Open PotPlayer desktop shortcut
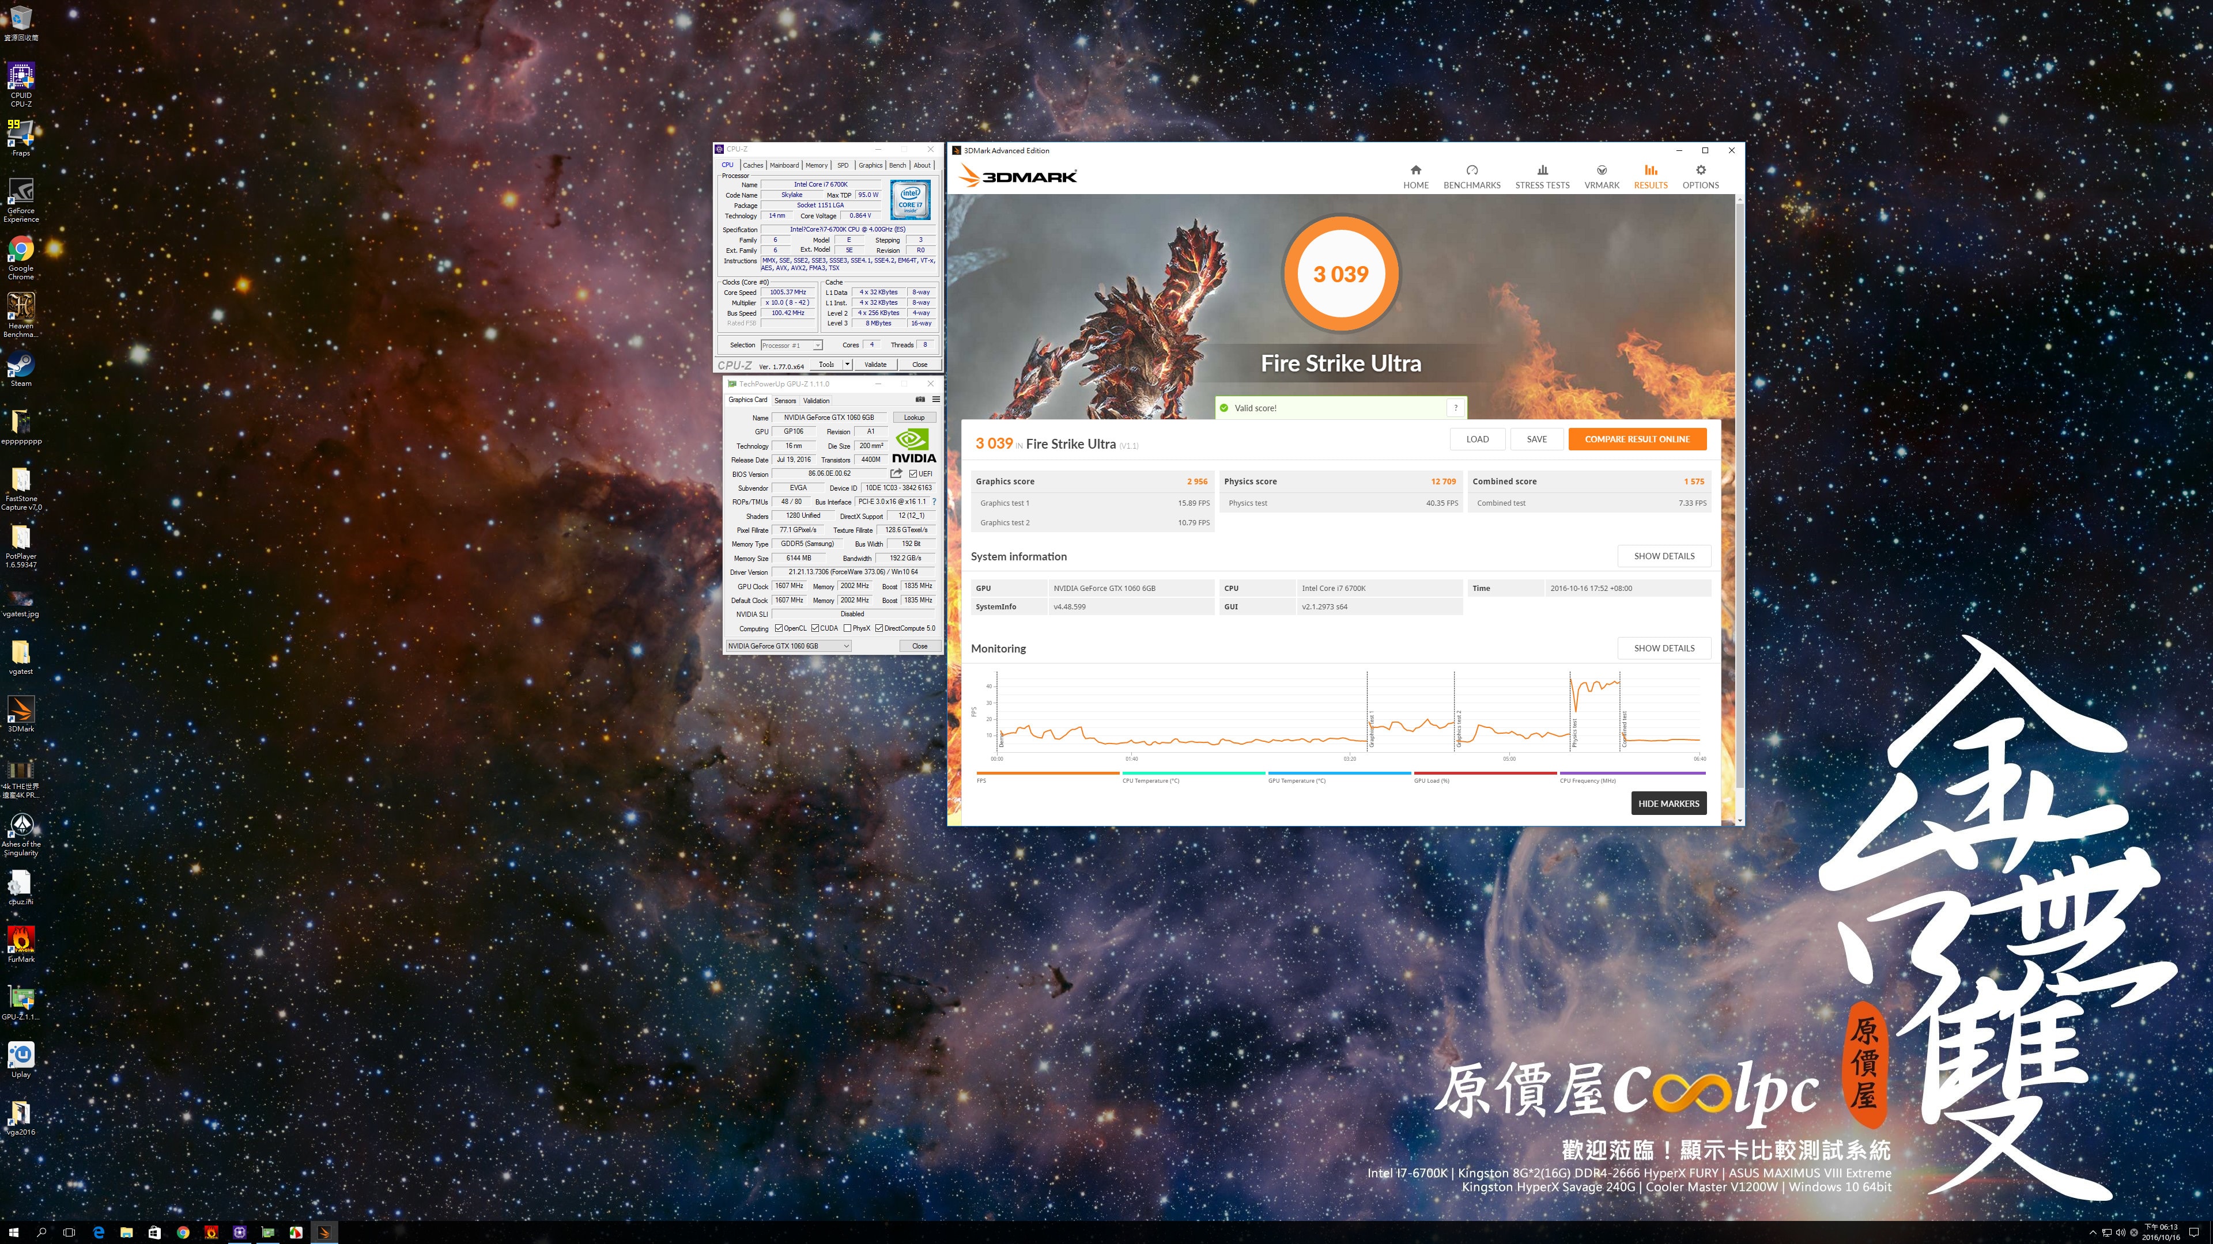This screenshot has height=1244, width=2213. [21, 546]
